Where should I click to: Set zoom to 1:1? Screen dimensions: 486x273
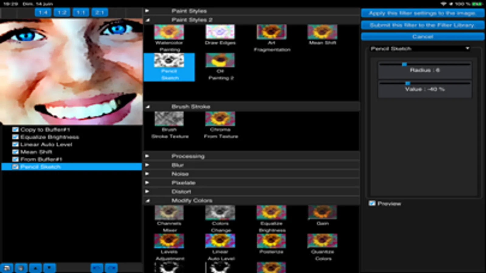[81, 12]
